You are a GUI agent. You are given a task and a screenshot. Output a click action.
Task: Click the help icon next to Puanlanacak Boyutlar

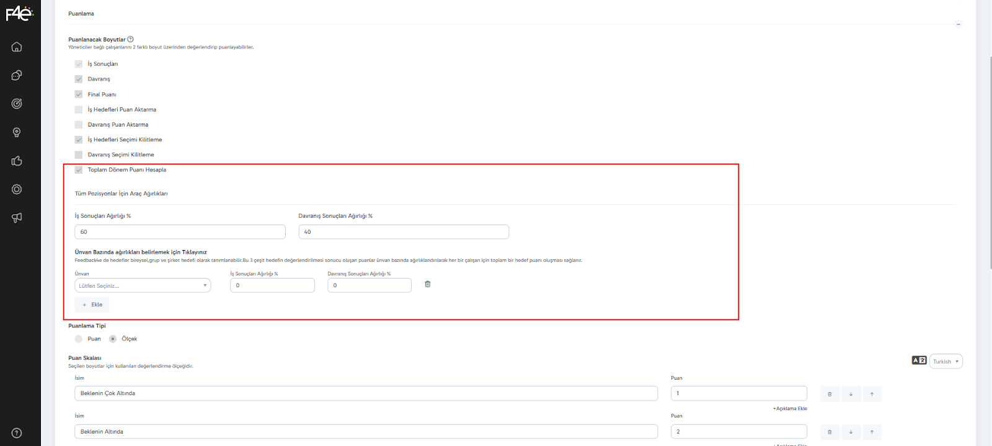(x=130, y=39)
